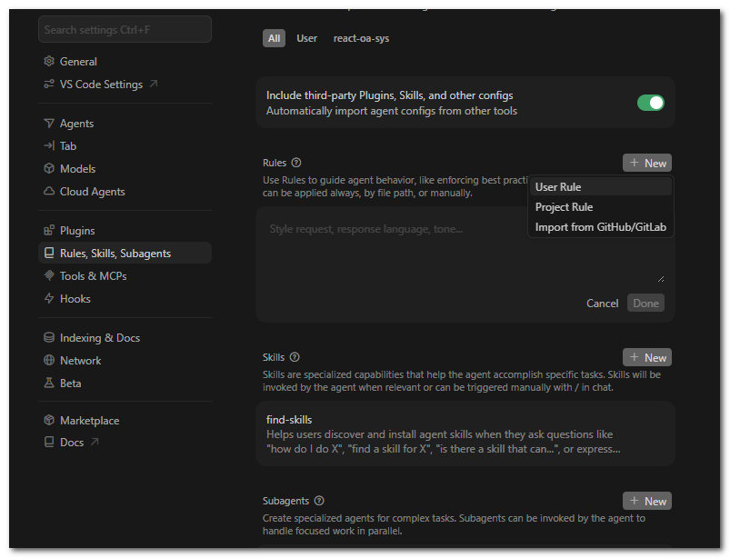Choose Project Rule from the dropdown

click(x=601, y=207)
